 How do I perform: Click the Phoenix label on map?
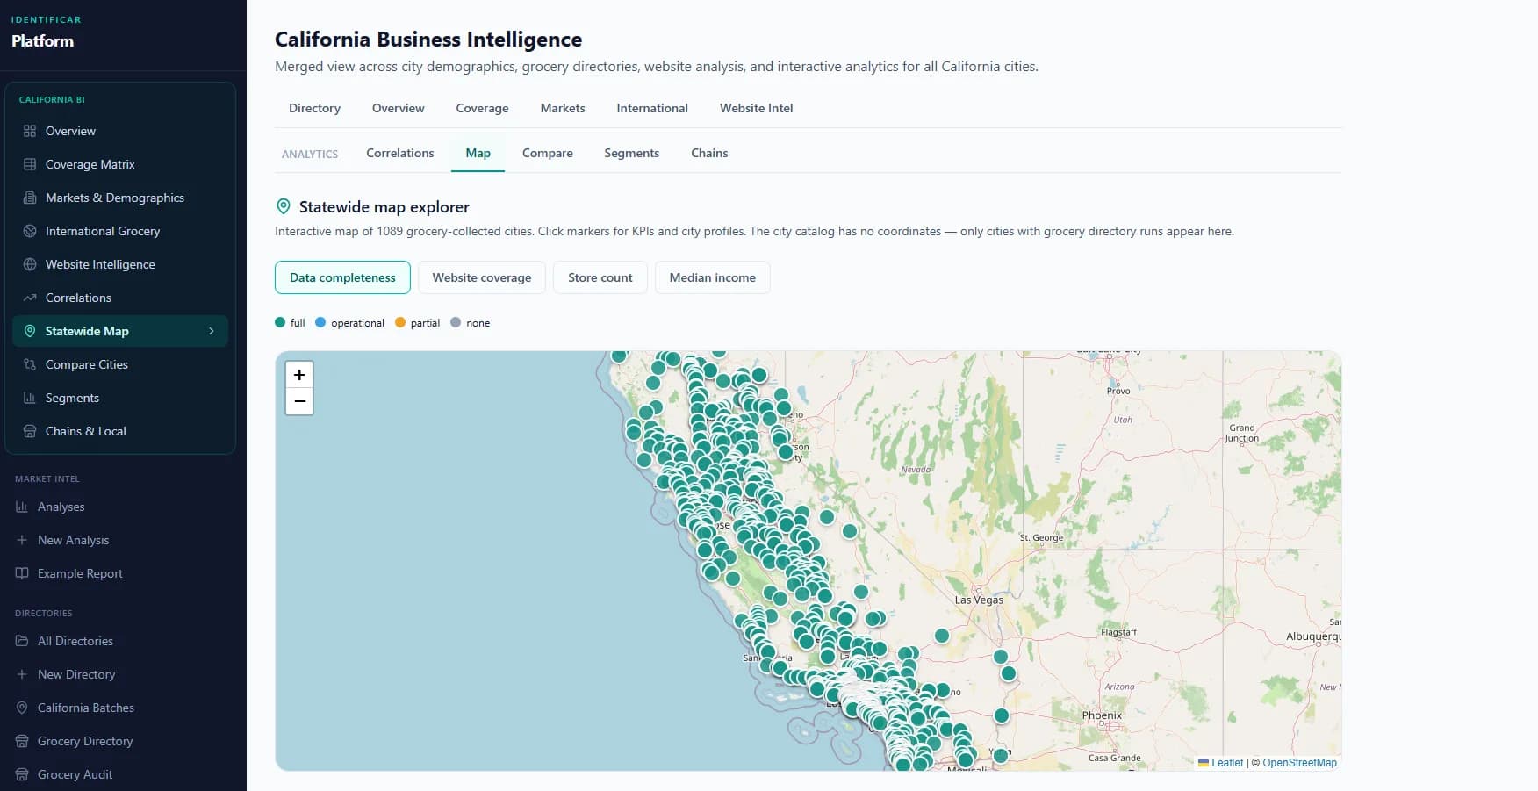[1102, 715]
